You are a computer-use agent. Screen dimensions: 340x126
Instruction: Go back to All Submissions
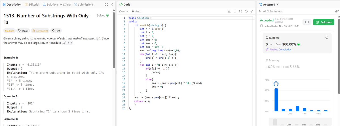(271, 11)
